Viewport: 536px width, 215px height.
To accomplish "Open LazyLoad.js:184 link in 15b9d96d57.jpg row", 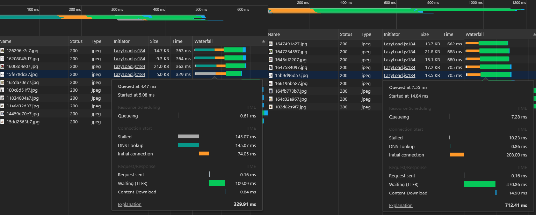I will pyautogui.click(x=399, y=75).
